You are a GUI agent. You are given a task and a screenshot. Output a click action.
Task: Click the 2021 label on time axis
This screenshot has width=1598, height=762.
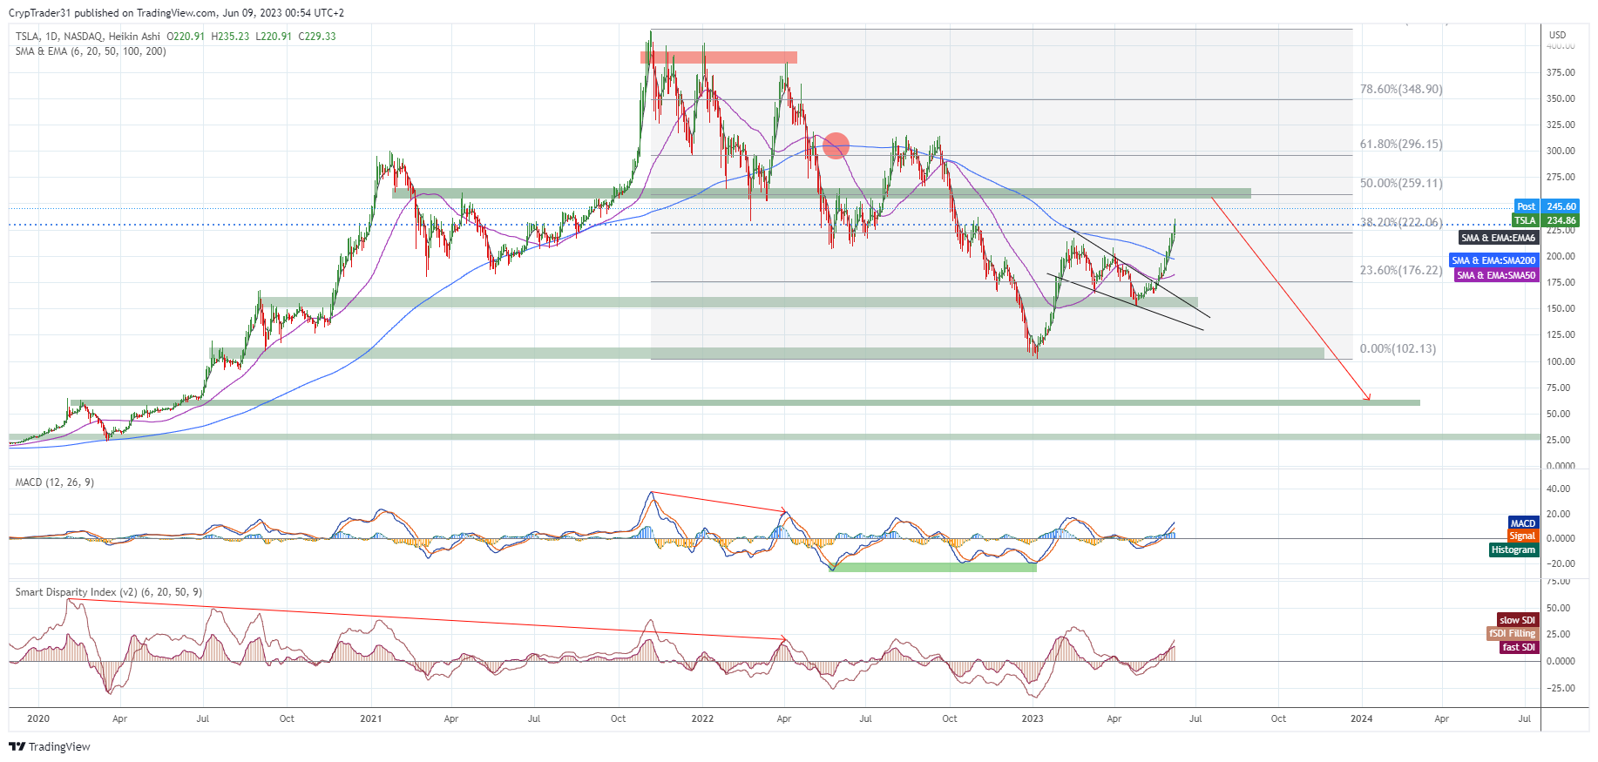(371, 718)
